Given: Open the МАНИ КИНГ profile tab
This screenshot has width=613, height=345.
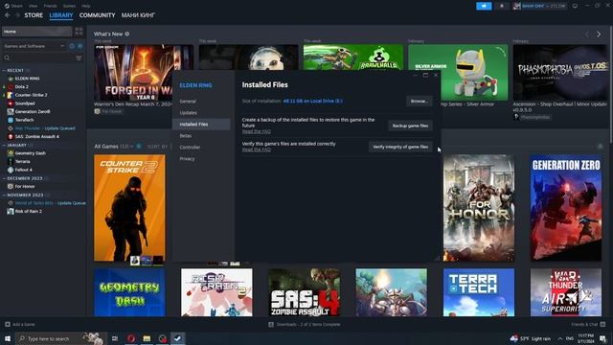Looking at the screenshot, I should pos(138,15).
